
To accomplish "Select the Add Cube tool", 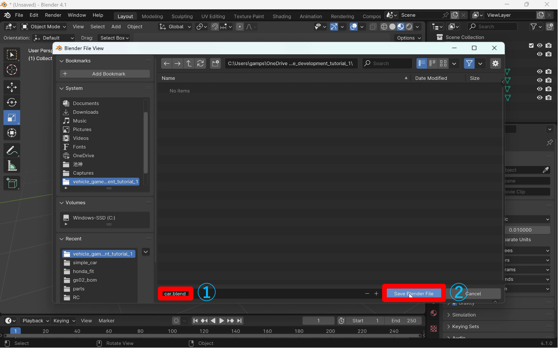I will tap(12, 183).
